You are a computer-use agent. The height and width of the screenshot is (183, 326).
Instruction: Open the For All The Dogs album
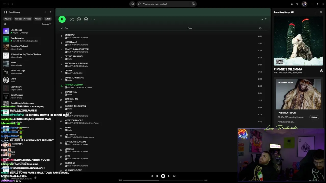point(27,72)
